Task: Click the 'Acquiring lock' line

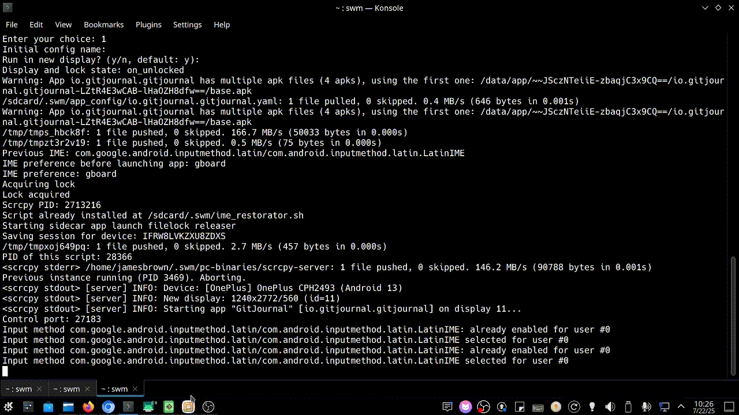Action: [39, 184]
